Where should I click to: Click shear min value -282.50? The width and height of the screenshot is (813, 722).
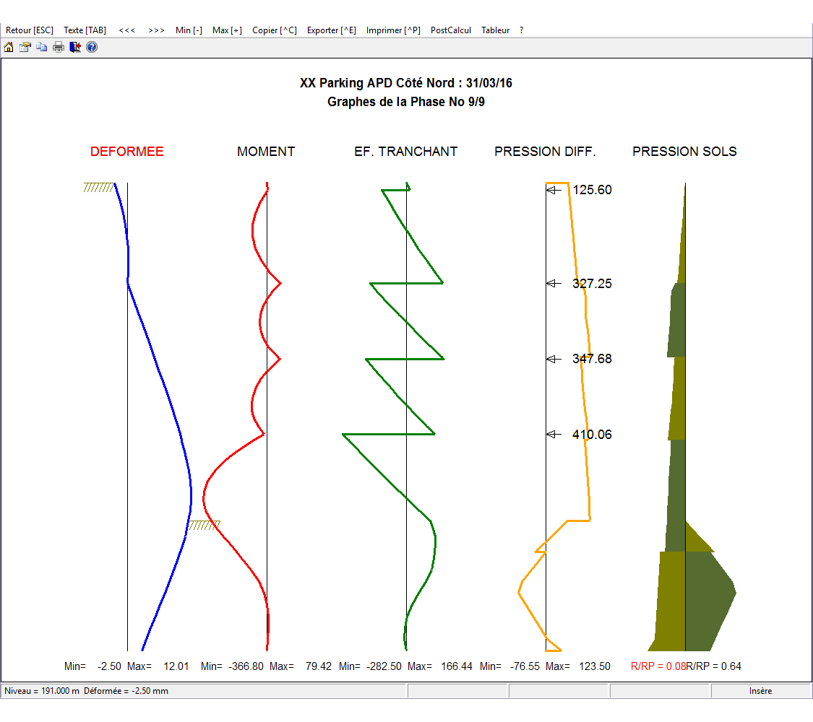[x=384, y=666]
